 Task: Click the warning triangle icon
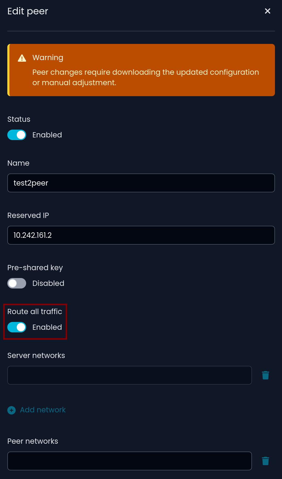(x=22, y=58)
